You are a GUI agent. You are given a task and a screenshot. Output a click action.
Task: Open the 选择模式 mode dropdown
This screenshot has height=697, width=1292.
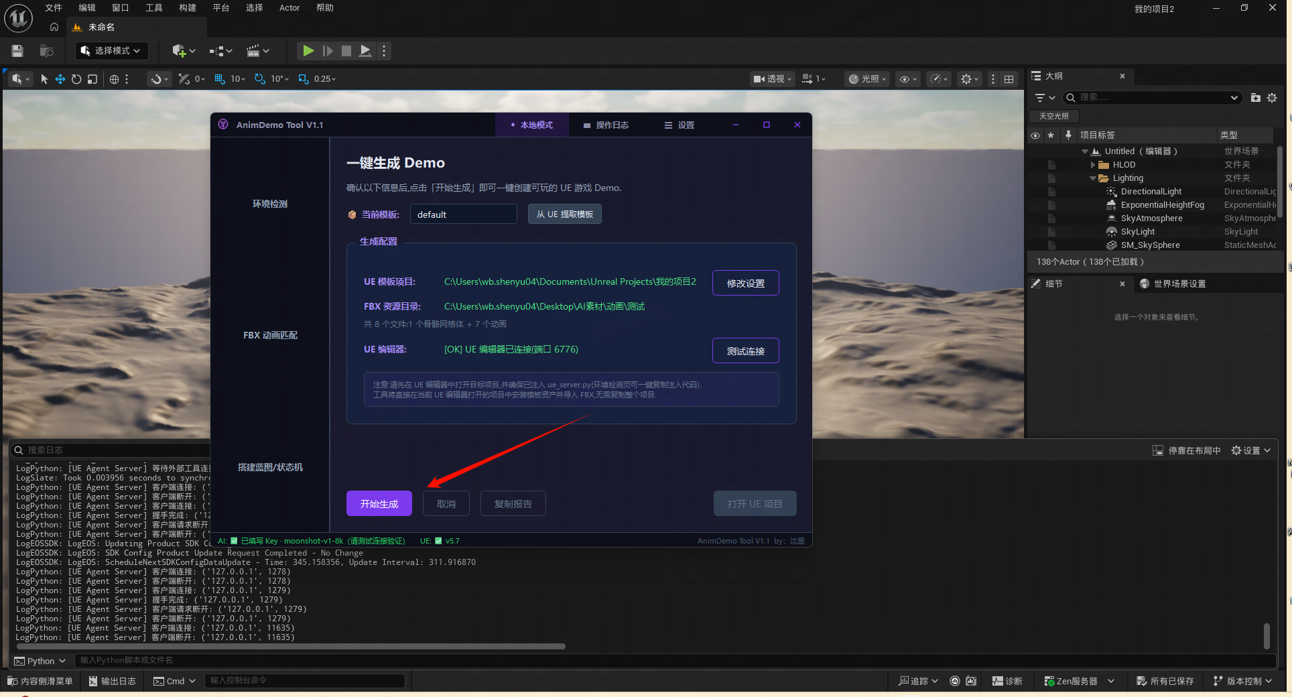[x=111, y=51]
